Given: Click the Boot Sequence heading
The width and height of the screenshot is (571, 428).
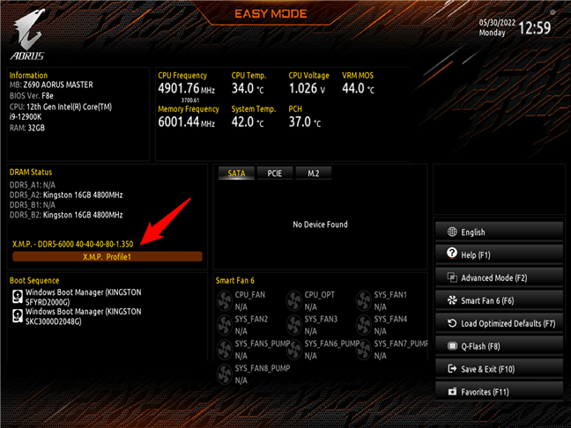Looking at the screenshot, I should [x=34, y=281].
